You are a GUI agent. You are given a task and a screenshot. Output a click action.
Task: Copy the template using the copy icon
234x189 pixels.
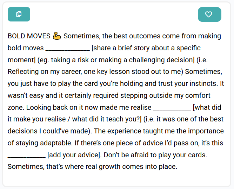click(19, 14)
